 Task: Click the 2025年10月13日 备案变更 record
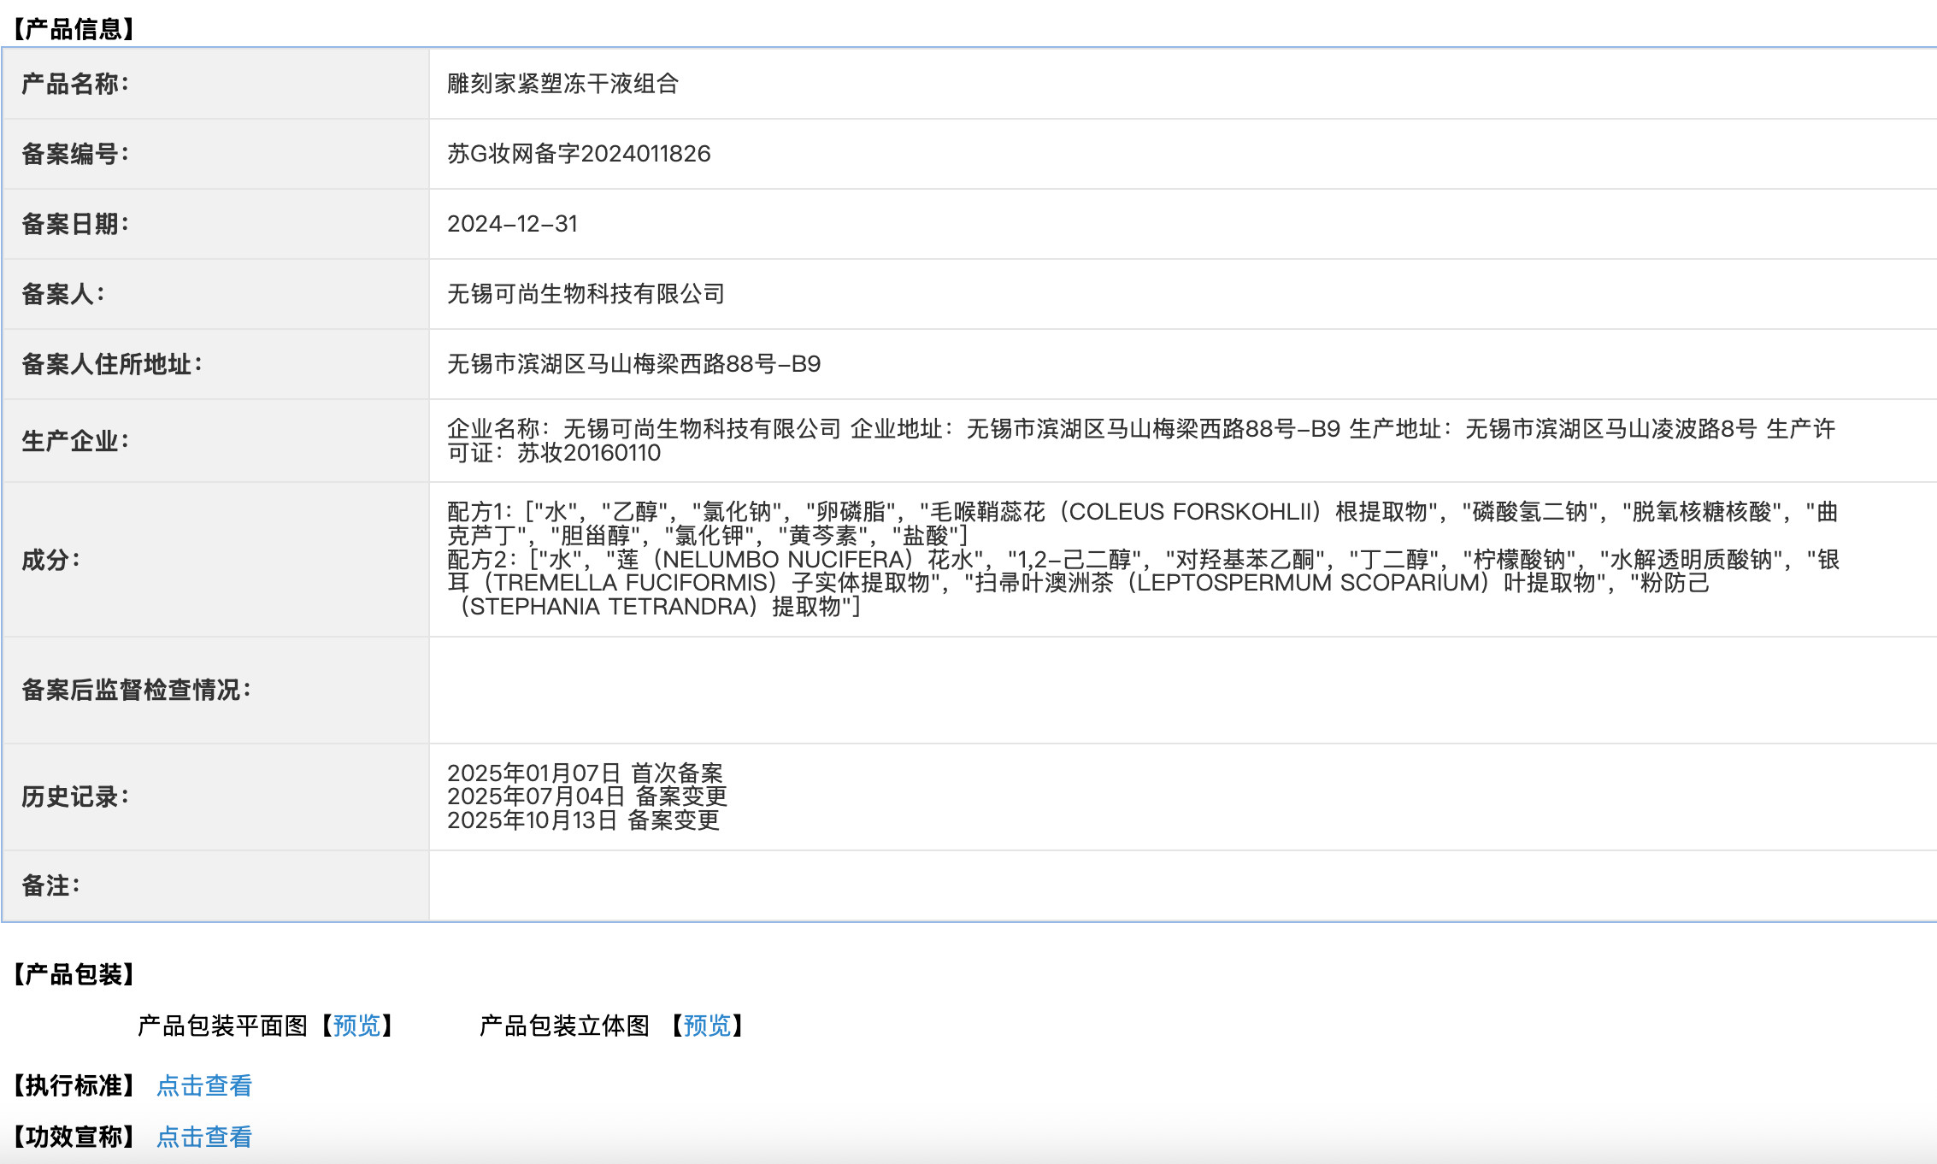click(x=584, y=820)
